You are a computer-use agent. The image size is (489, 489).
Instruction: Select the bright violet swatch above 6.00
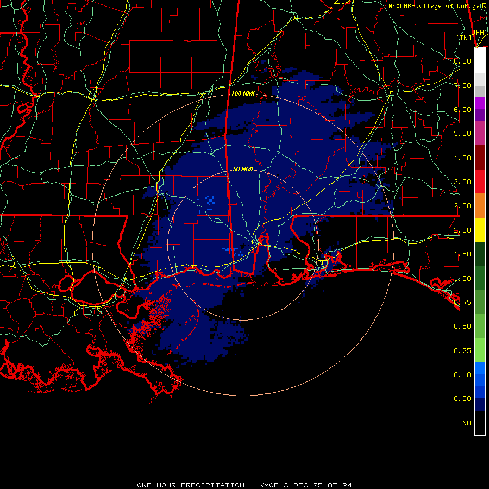pyautogui.click(x=480, y=103)
